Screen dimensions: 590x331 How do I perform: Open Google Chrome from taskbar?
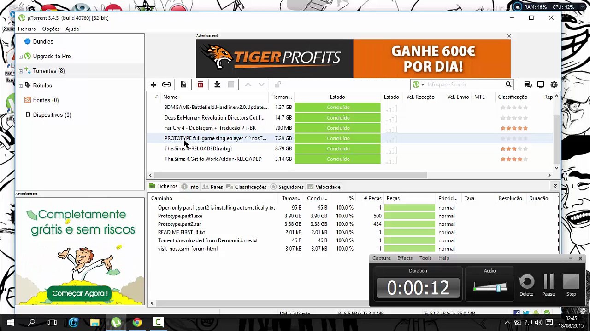[137, 322]
